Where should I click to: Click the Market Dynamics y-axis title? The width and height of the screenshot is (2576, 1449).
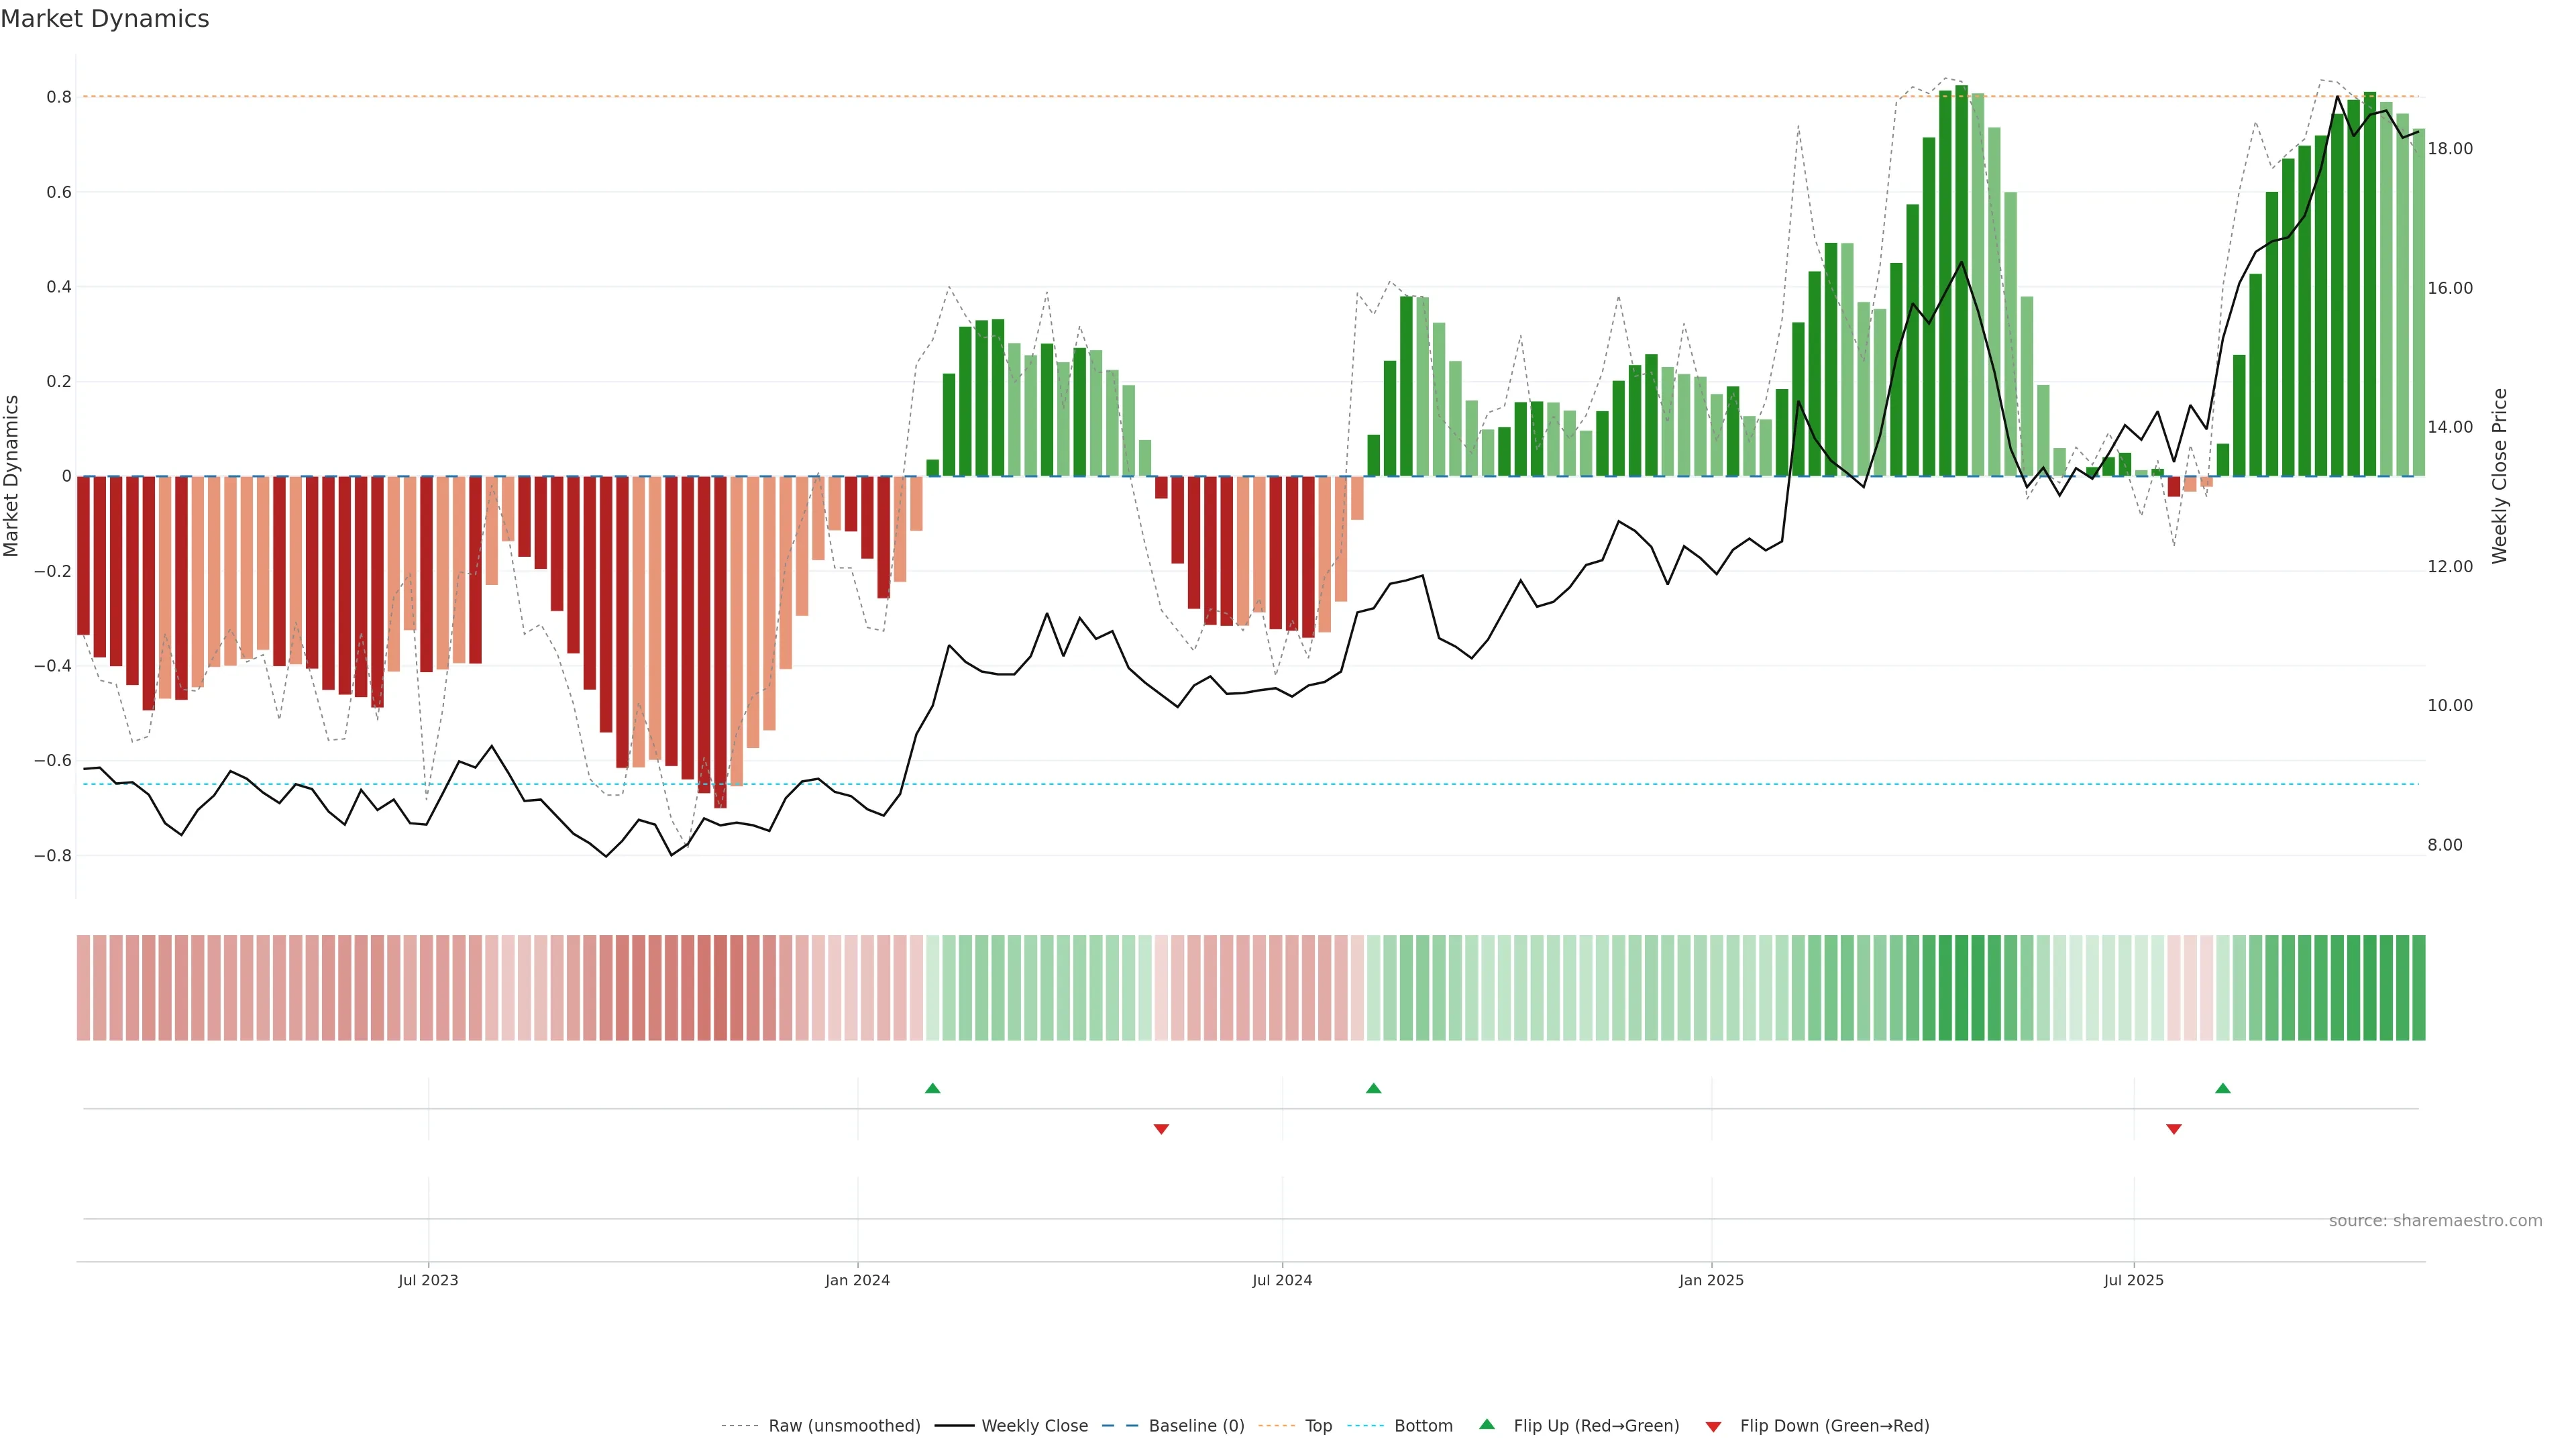12,476
